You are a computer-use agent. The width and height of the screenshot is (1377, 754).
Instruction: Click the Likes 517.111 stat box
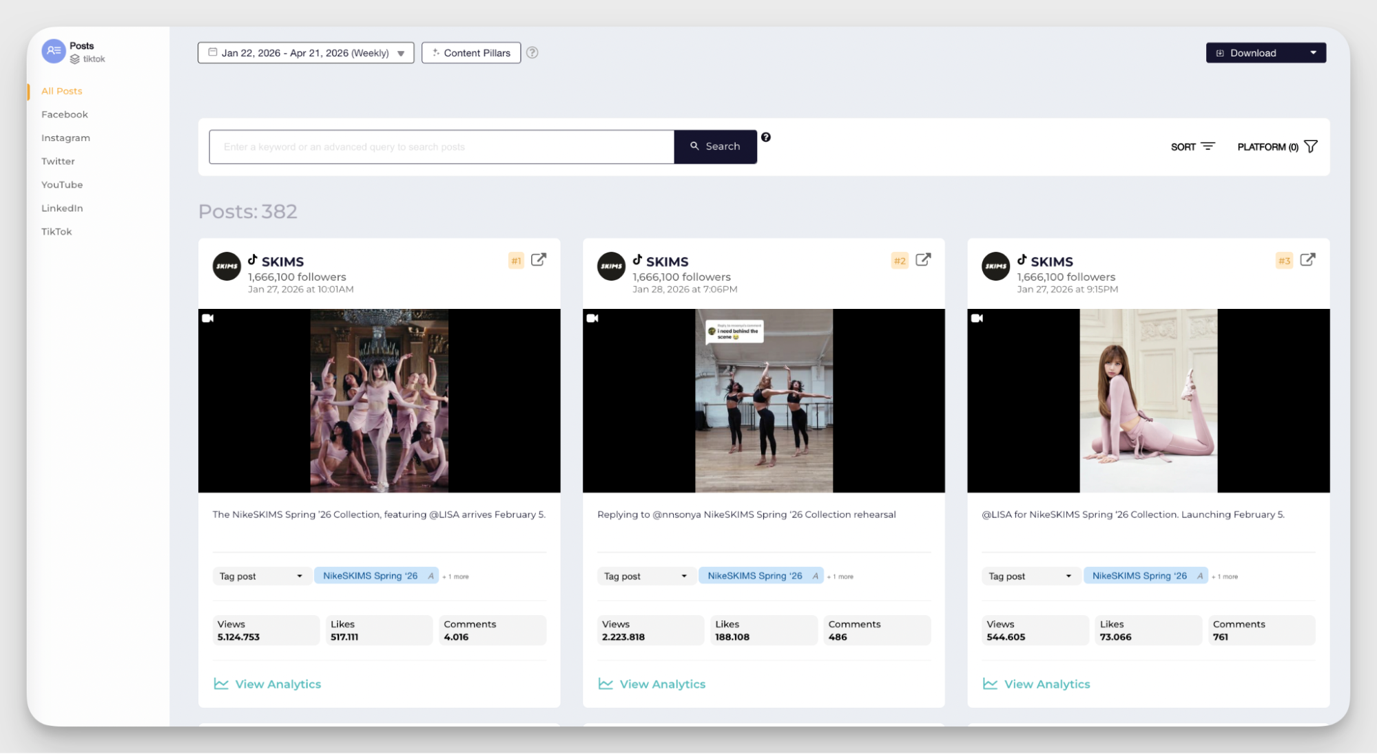coord(380,630)
